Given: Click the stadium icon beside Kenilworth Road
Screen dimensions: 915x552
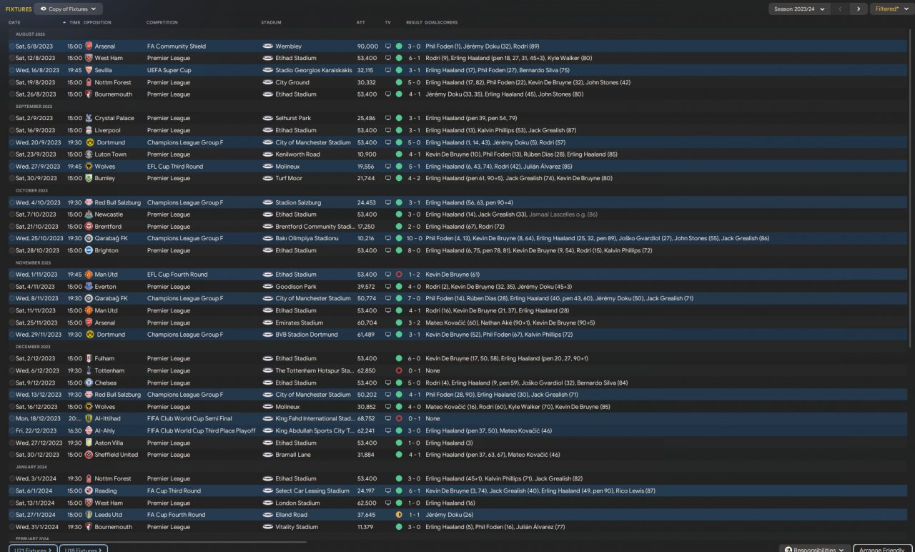Looking at the screenshot, I should click(x=267, y=154).
